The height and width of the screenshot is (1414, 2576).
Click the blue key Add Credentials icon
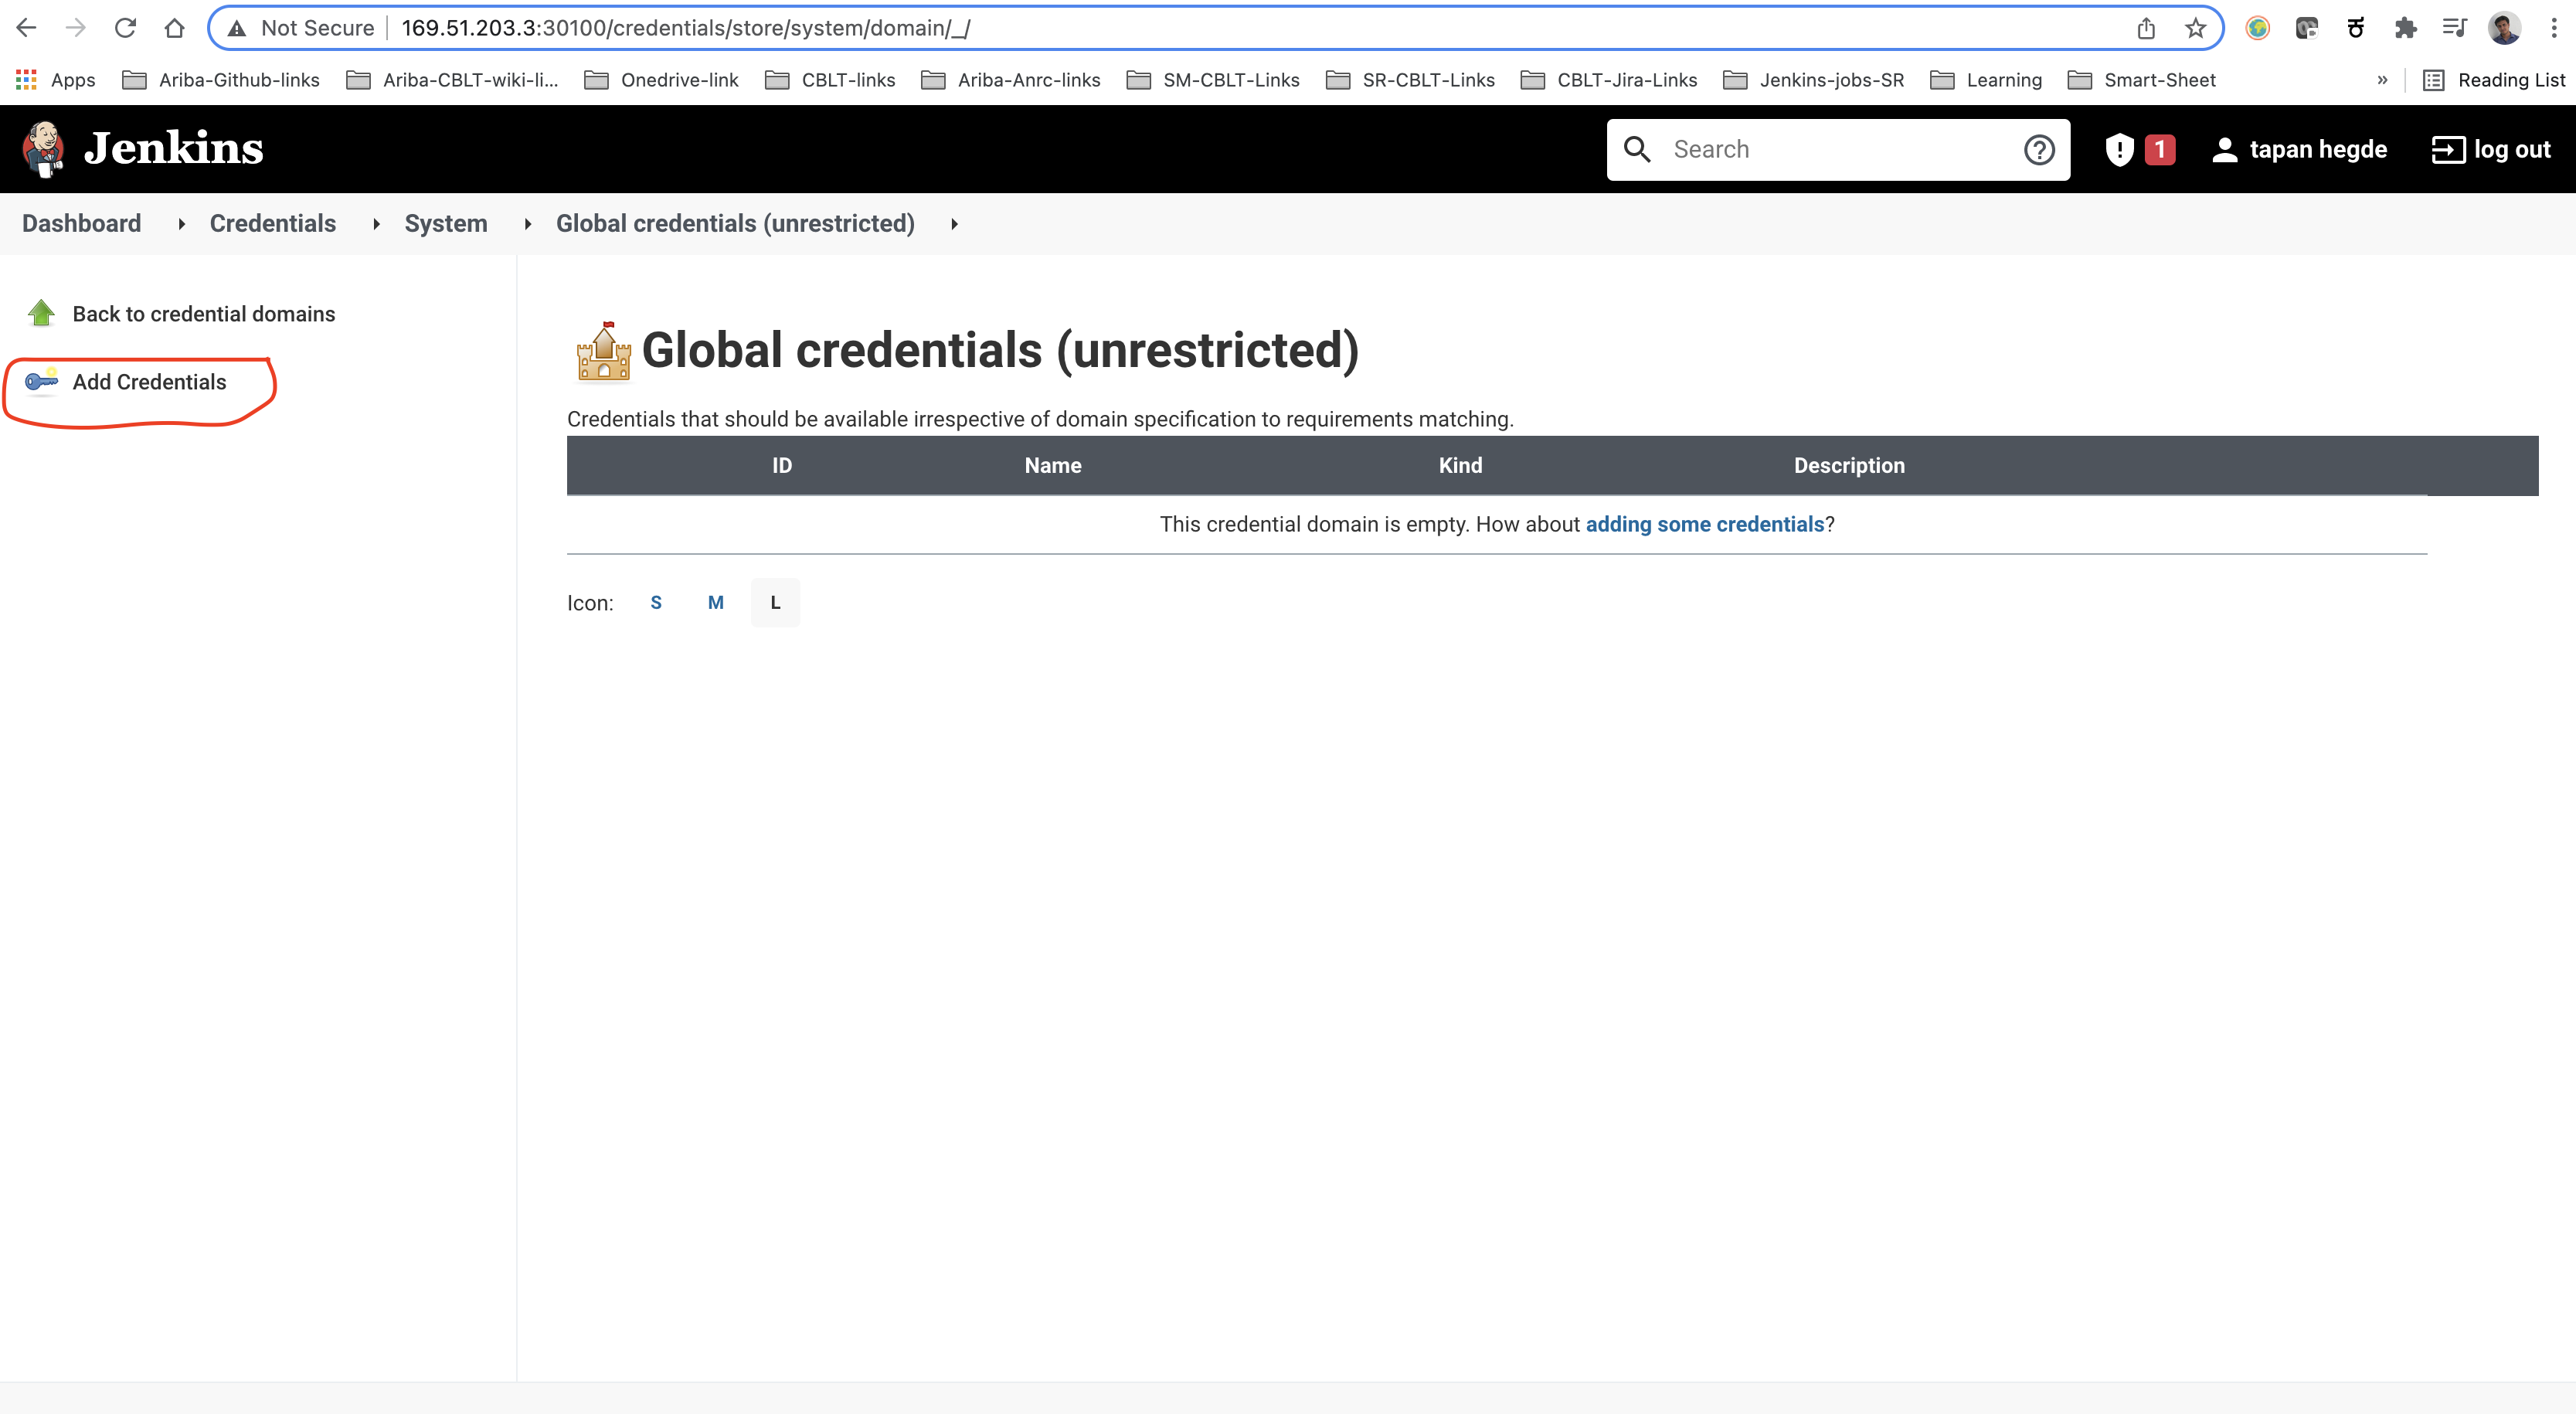(x=41, y=380)
